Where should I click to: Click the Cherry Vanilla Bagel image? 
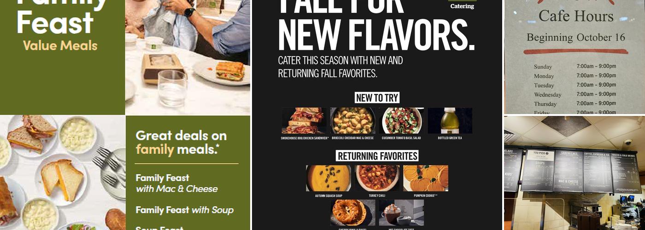(353, 213)
